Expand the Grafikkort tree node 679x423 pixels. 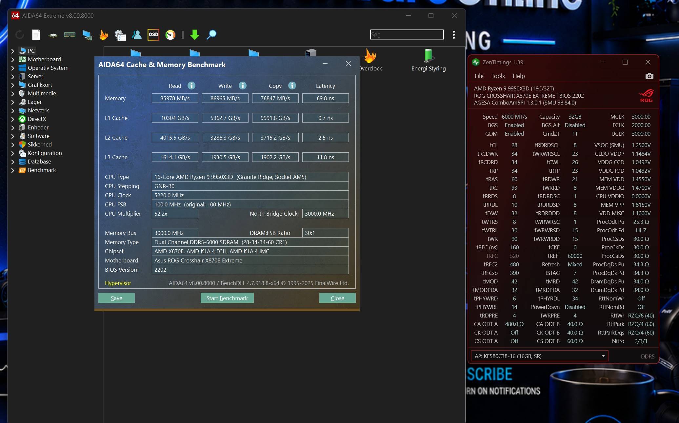point(12,85)
